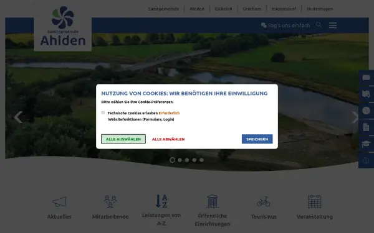Click the people Mitarbeitende icon
The width and height of the screenshot is (374, 233).
click(110, 201)
